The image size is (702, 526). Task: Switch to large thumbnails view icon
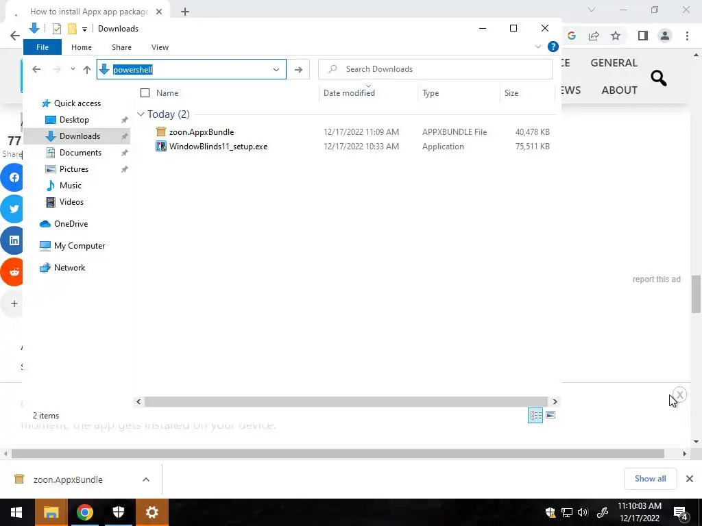pos(550,415)
